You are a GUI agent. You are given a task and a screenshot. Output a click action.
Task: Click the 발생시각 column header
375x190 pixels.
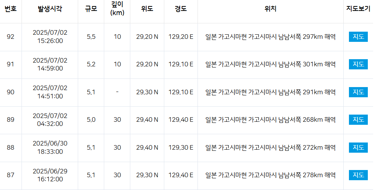pyautogui.click(x=50, y=9)
